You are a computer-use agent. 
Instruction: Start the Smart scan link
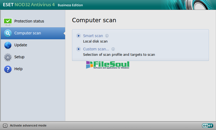[x=93, y=36]
